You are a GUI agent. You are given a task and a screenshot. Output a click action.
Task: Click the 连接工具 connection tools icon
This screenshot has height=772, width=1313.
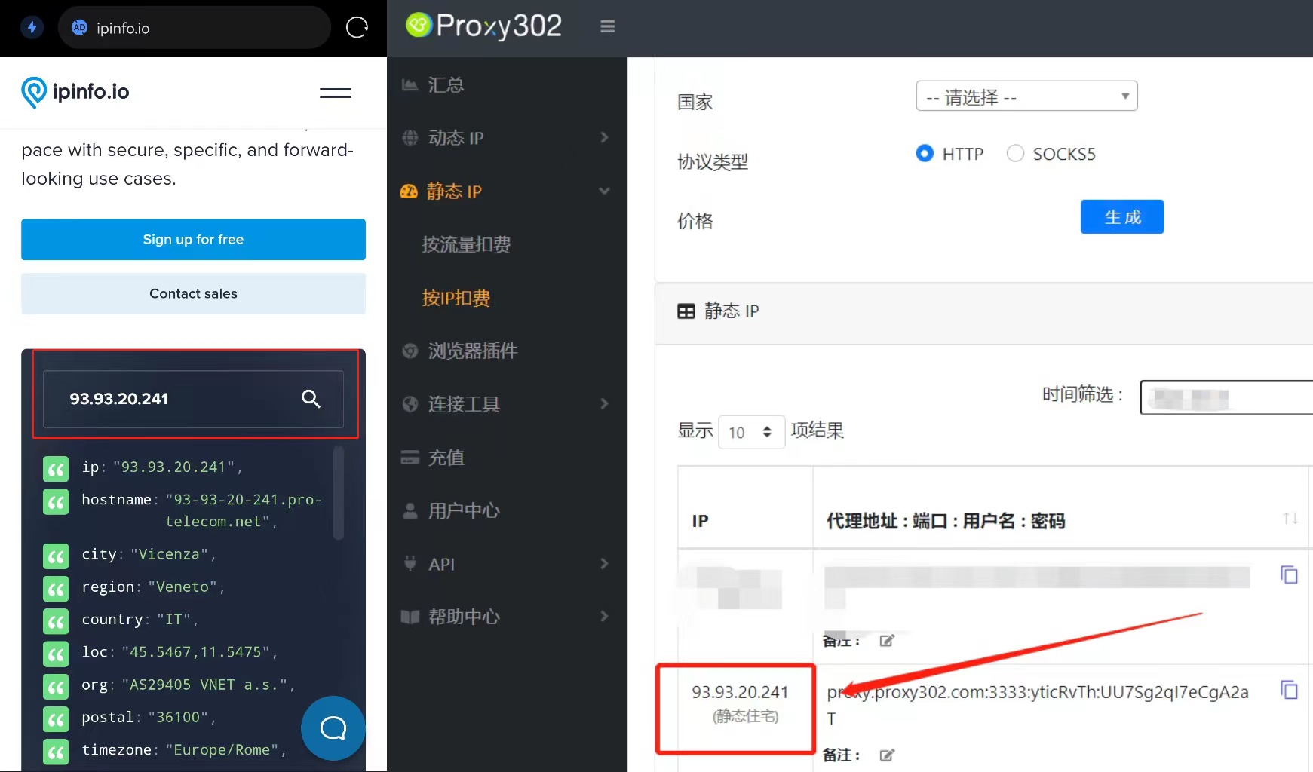click(x=410, y=403)
